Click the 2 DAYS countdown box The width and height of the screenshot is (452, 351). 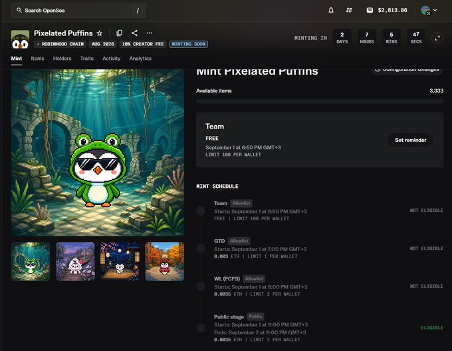click(342, 38)
